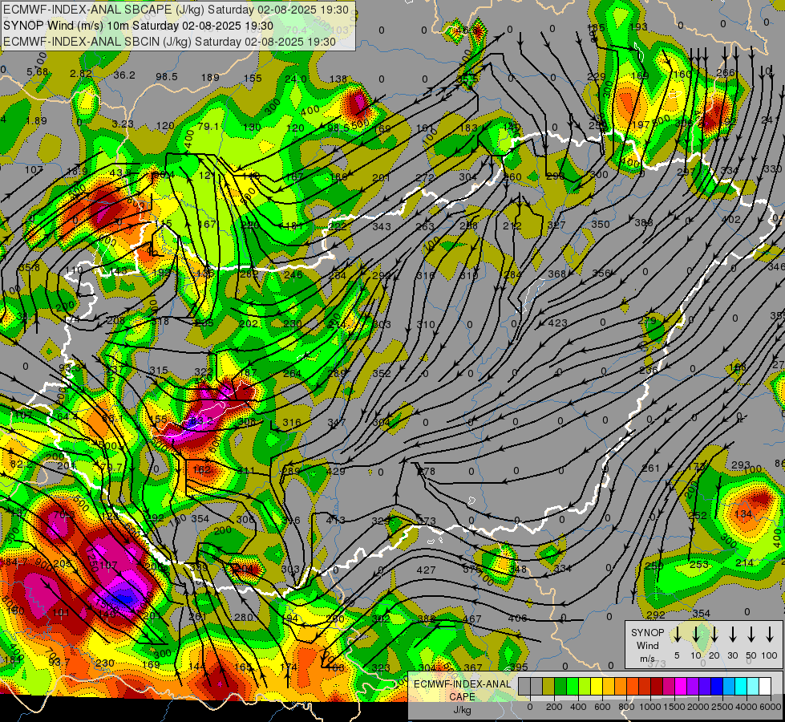Screen dimensions: 785x722
Task: Click the 20 m/s wind arrow in legend
Action: point(714,635)
